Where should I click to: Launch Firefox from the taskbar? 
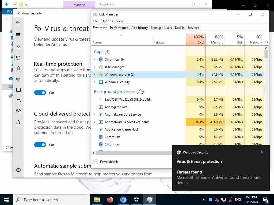(110, 200)
